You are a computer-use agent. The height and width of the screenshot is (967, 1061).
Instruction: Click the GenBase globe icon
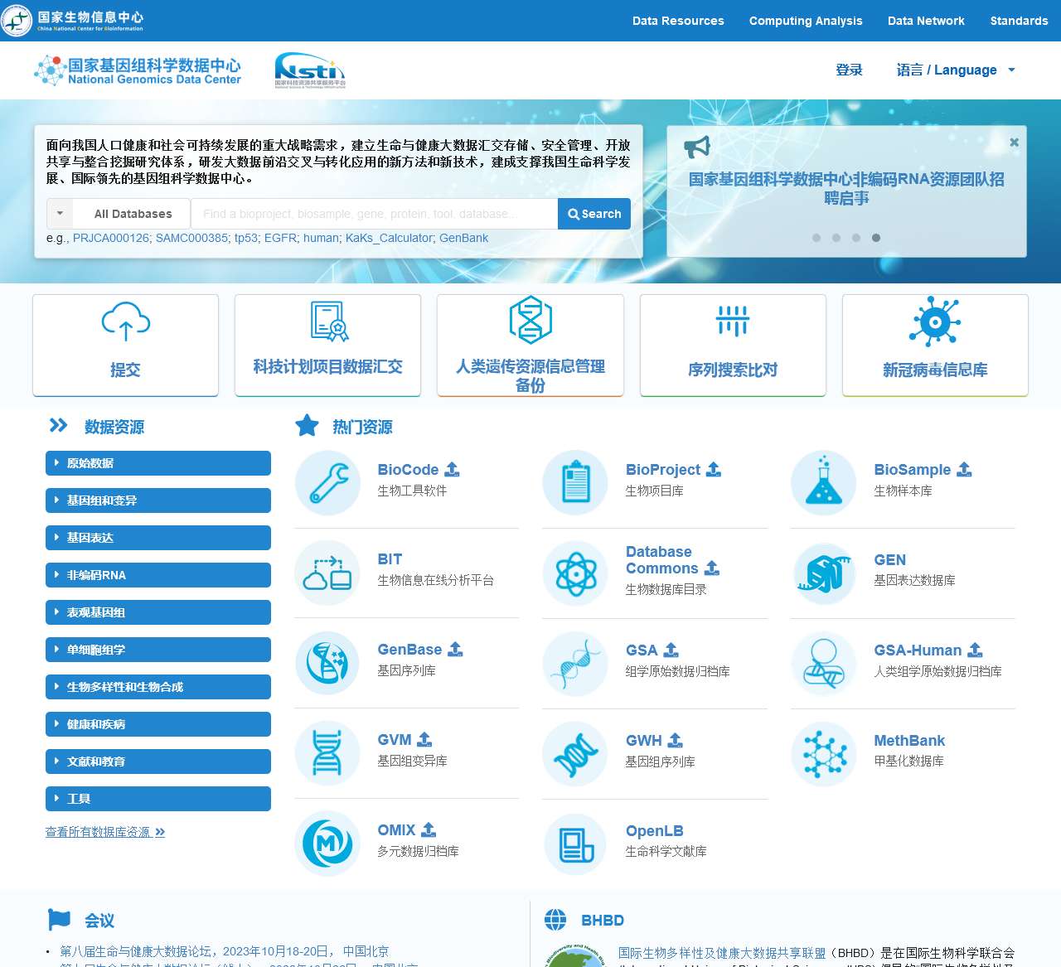coord(327,663)
